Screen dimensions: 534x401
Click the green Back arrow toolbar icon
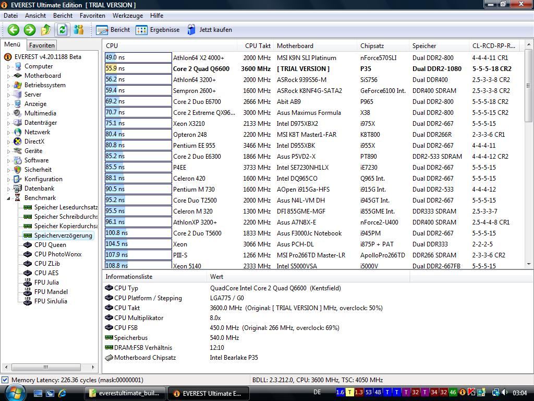tap(13, 30)
